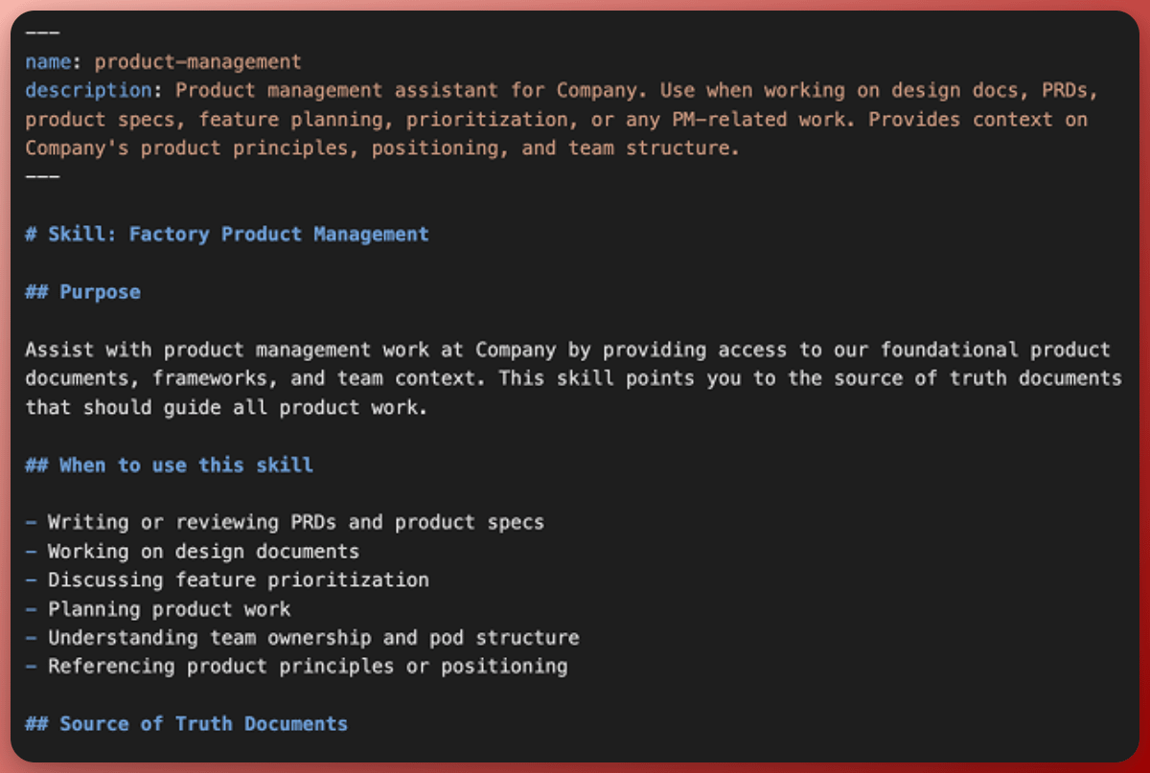1150x773 pixels.
Task: Click the '## When to use this skill' heading
Action: point(169,466)
